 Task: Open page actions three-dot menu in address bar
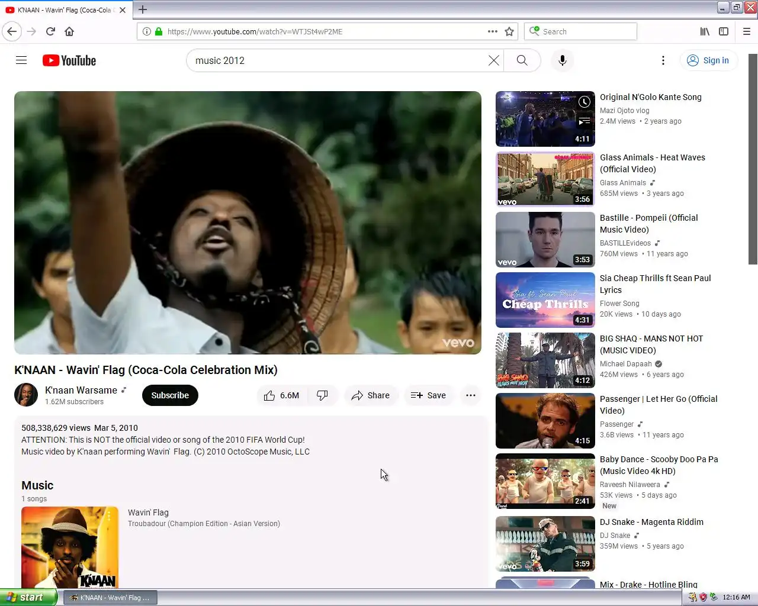[493, 31]
